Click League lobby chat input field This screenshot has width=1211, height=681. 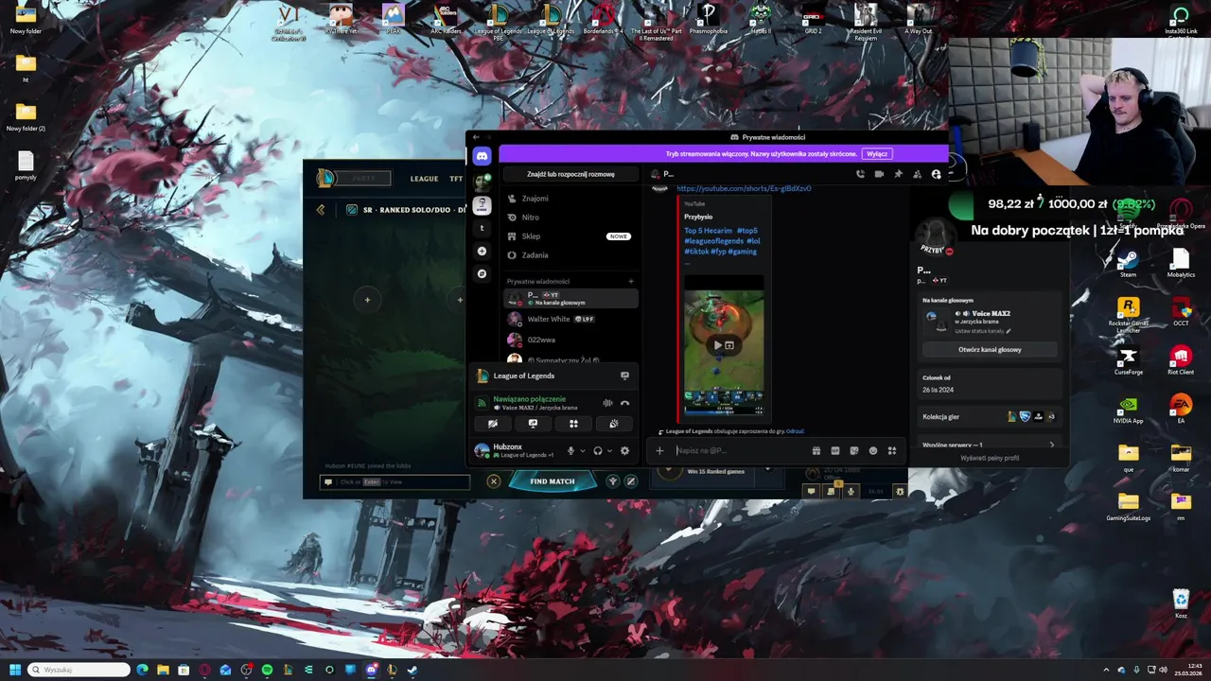pyautogui.click(x=395, y=481)
